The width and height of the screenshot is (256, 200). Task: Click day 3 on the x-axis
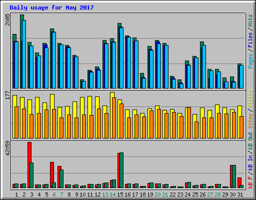point(31,194)
